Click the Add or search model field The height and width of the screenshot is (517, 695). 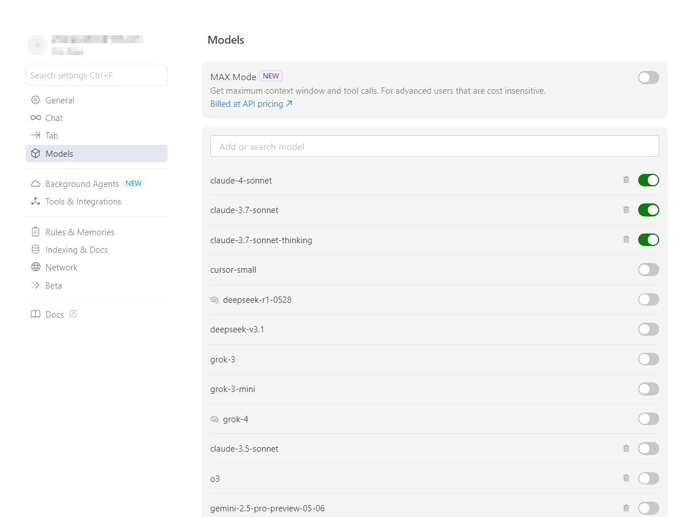(434, 147)
